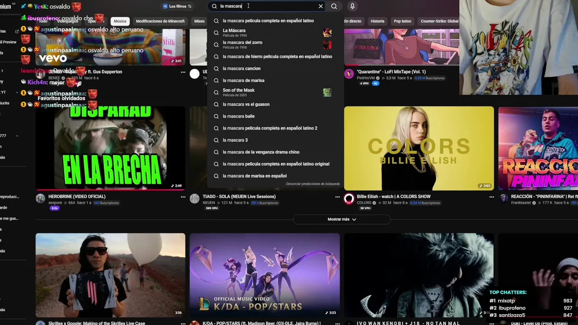The width and height of the screenshot is (578, 325).
Task: Select the 'Mixes' category chip
Action: [199, 21]
